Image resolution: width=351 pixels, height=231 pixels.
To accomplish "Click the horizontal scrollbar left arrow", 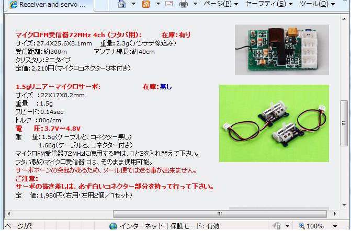I will point(9,214).
